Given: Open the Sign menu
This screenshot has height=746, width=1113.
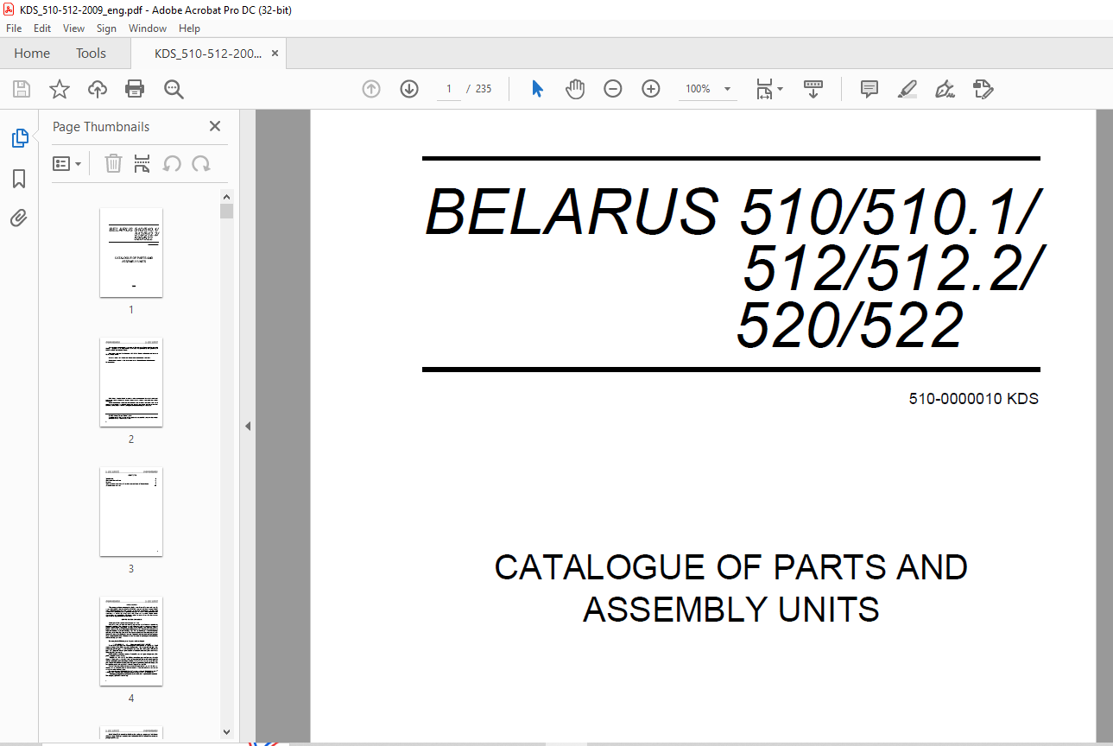Looking at the screenshot, I should [106, 28].
